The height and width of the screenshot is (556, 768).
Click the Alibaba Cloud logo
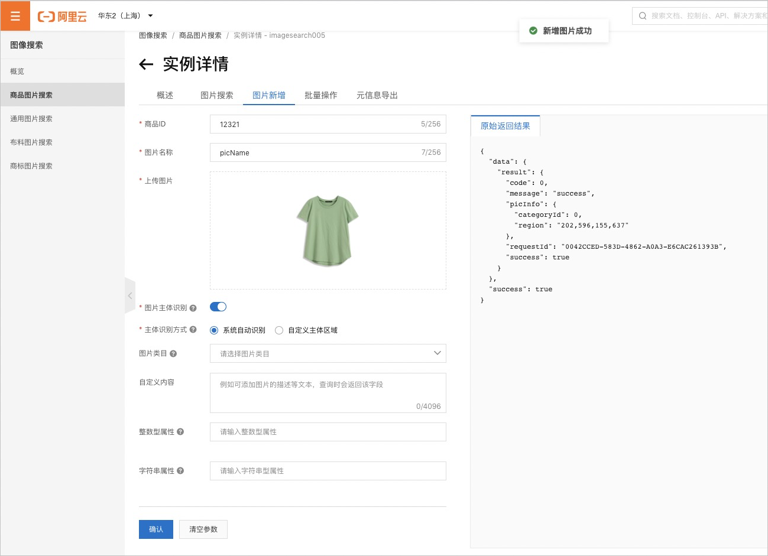[62, 17]
